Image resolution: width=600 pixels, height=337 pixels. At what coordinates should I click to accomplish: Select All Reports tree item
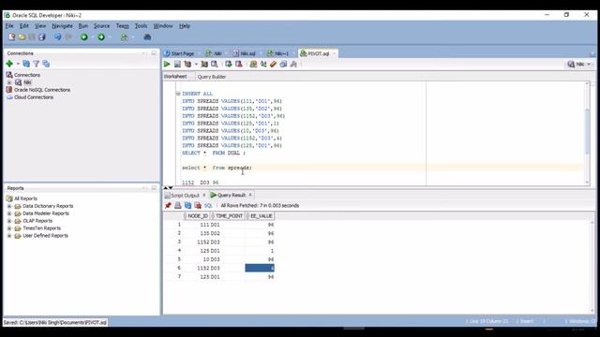tap(25, 198)
